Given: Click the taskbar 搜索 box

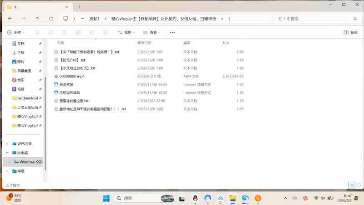Looking at the screenshot, I should 144,198.
